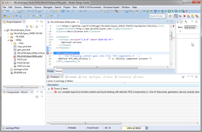This screenshot has width=202, height=132.
Task: Open the History tab
Action: (x=139, y=77)
